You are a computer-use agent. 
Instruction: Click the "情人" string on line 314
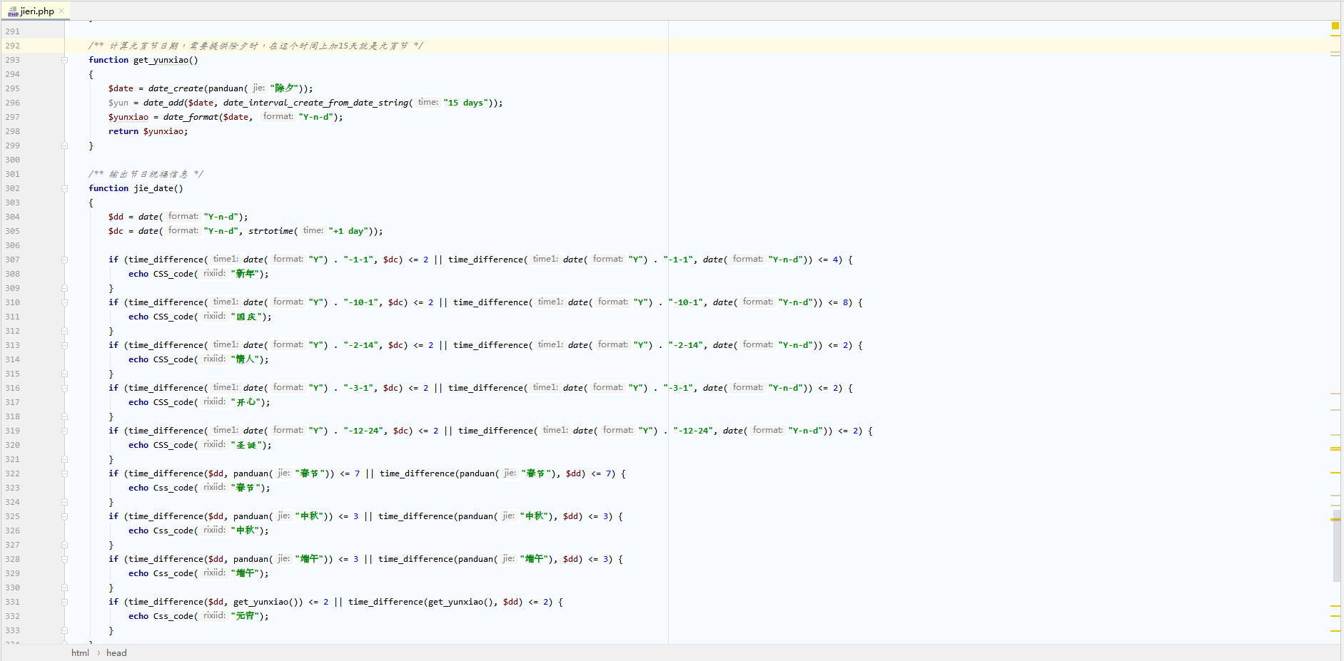pyautogui.click(x=245, y=359)
